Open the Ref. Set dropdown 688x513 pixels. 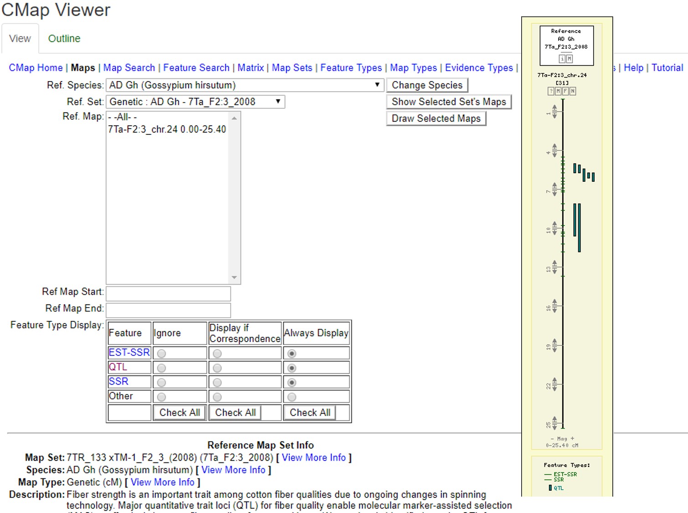195,102
